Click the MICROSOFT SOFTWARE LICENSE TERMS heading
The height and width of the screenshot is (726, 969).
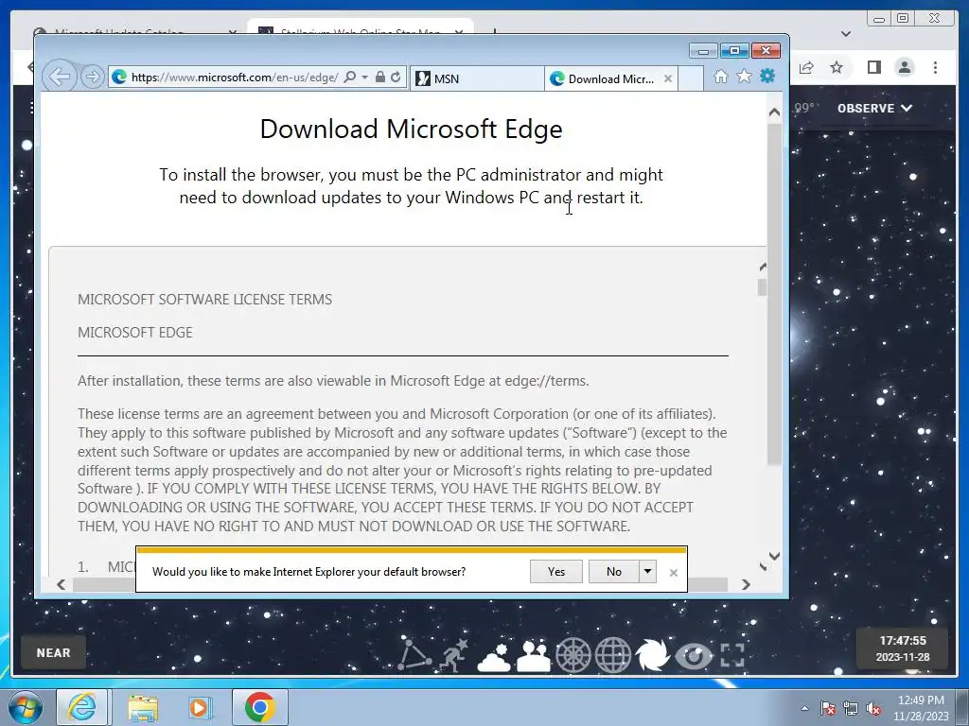[204, 300]
